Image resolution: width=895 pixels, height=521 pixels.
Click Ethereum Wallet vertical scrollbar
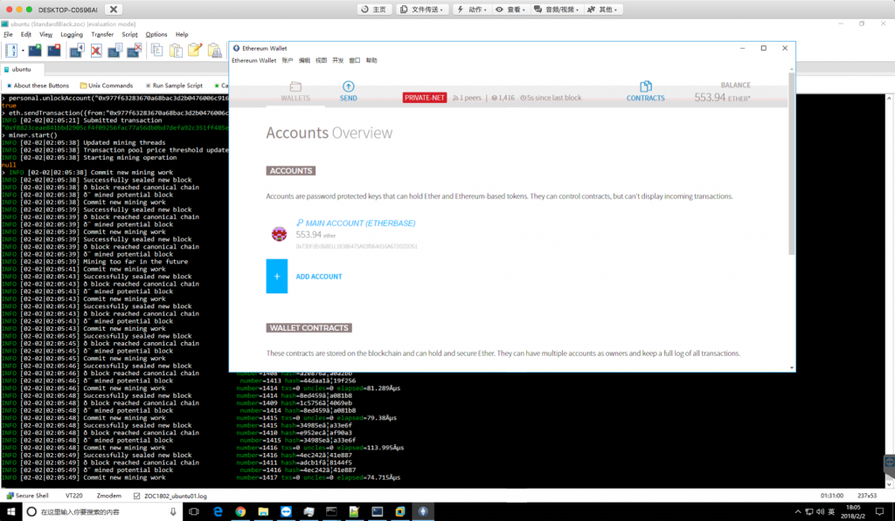792,165
